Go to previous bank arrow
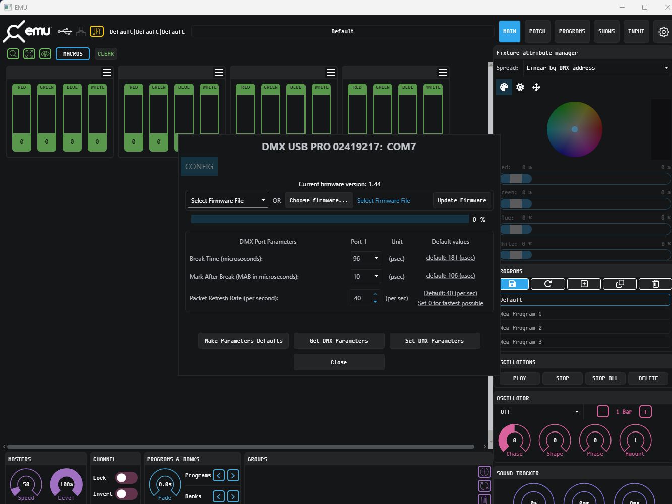Screen dimensions: 672x504 click(x=219, y=496)
